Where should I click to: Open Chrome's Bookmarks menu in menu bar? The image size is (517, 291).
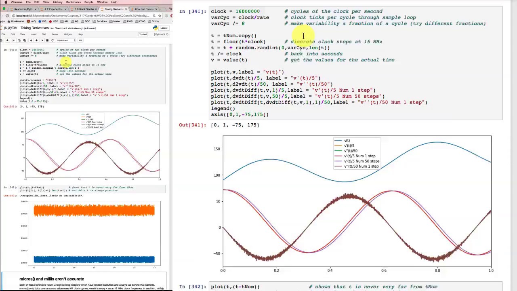73,2
